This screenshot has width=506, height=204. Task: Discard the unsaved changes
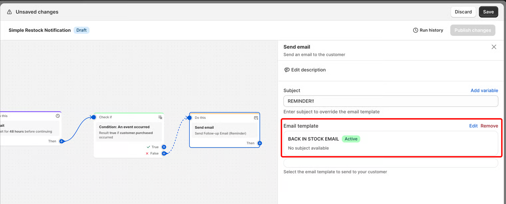tap(463, 12)
